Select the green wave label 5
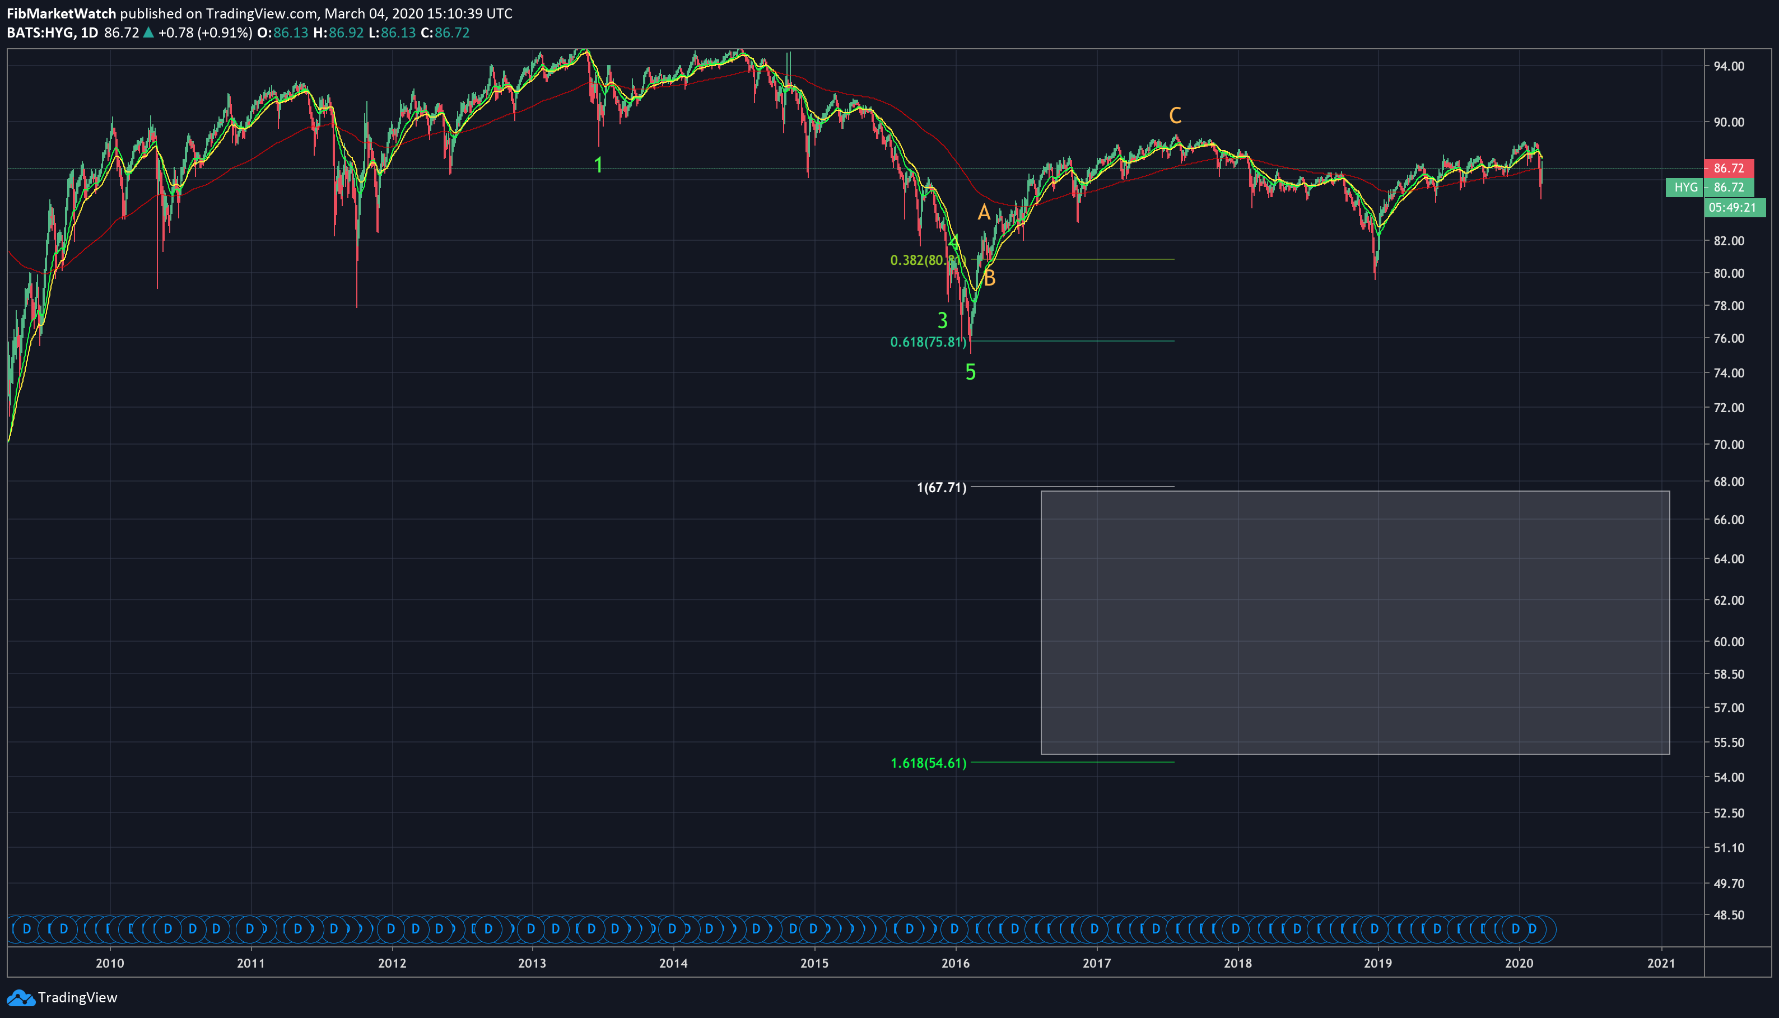This screenshot has width=1779, height=1018. click(x=970, y=372)
